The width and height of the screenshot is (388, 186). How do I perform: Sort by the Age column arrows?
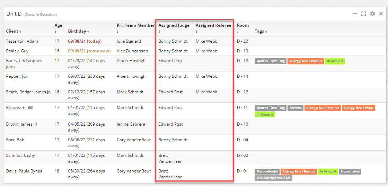[x=55, y=32]
